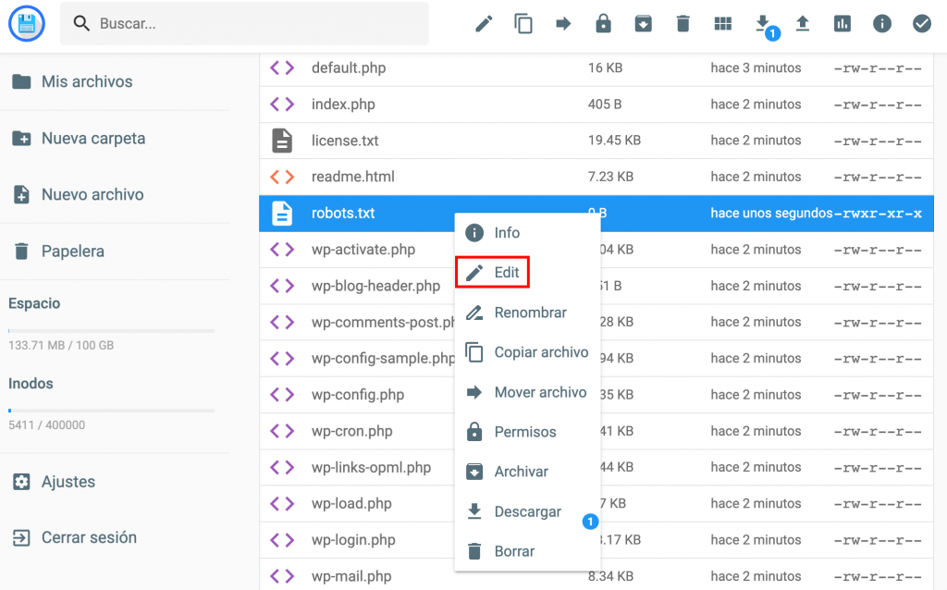The image size is (947, 590).
Task: Toggle grid layout view in the toolbar
Action: 722,23
